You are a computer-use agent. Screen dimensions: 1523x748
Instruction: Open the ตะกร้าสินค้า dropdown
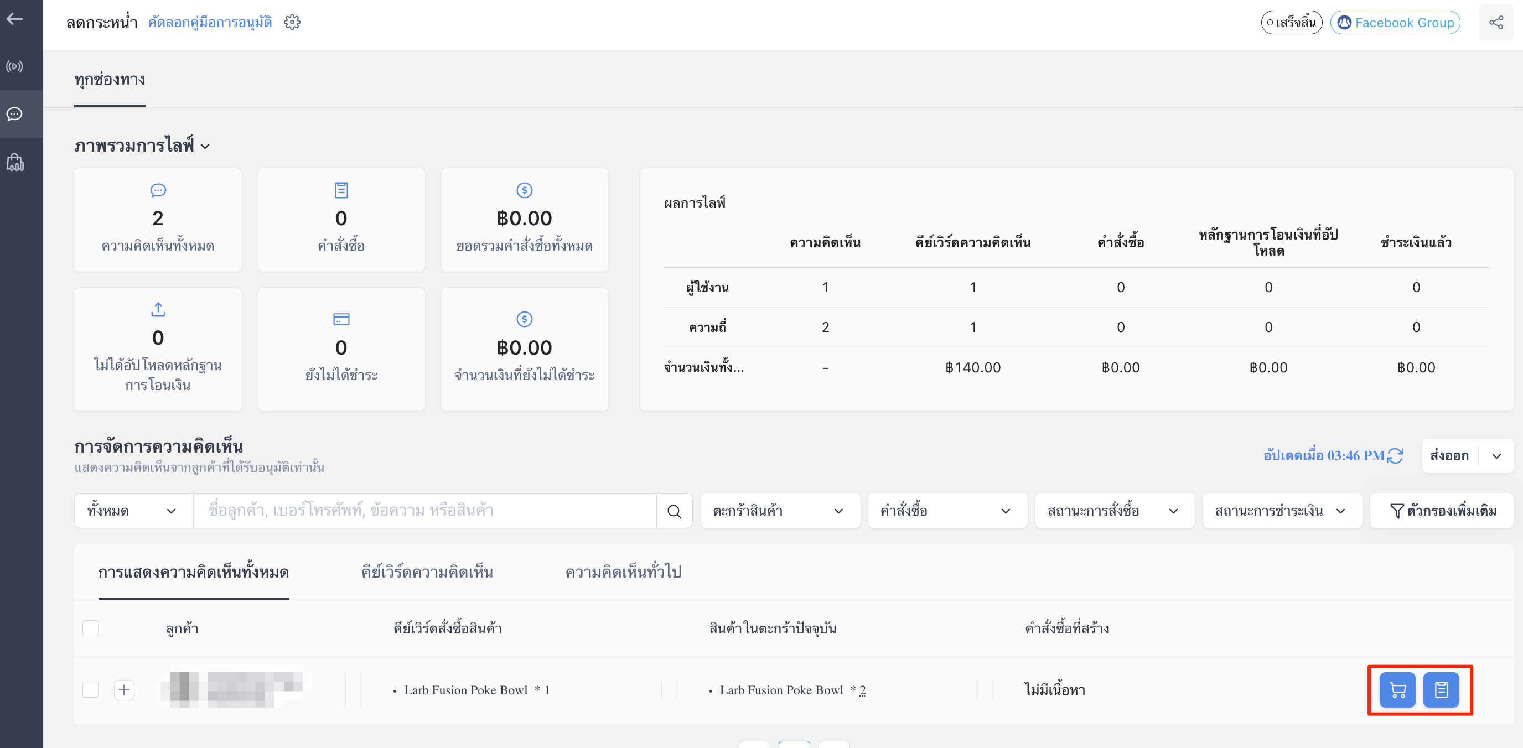click(780, 511)
